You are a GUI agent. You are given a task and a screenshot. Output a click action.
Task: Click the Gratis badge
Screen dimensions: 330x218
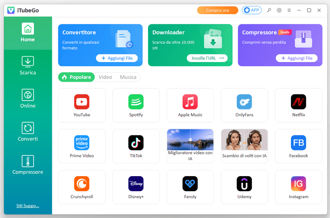[x=285, y=32]
